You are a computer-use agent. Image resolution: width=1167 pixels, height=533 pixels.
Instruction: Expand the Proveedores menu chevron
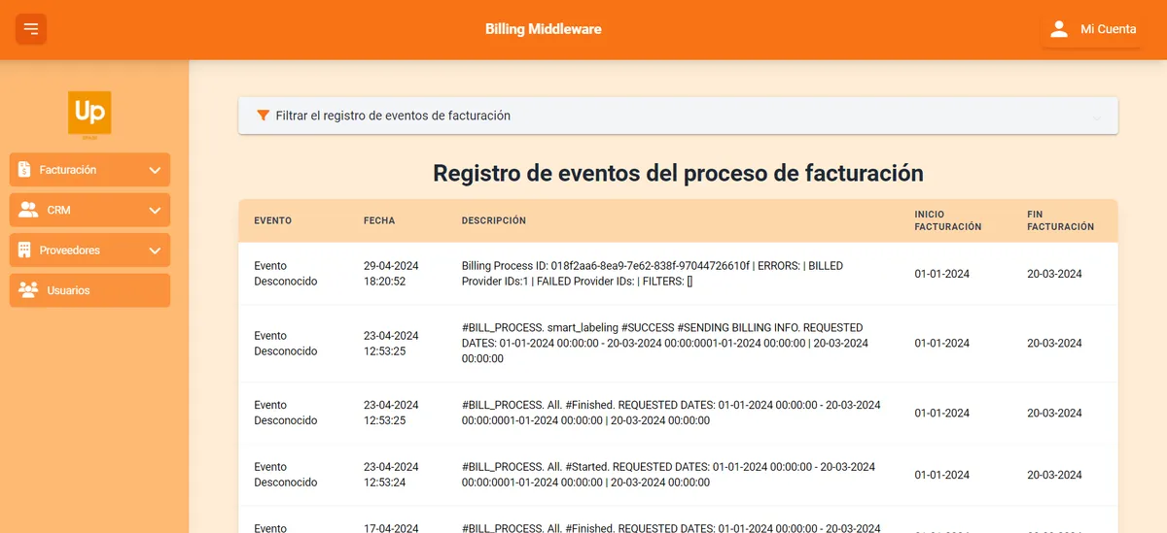[x=155, y=250]
